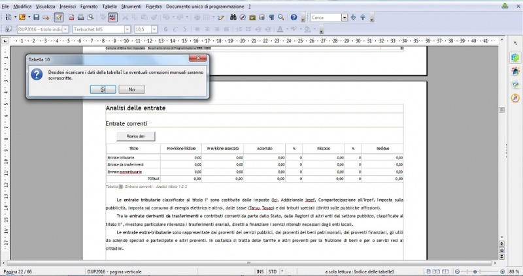Expand the paragraph style DUP2016 dropdown
This screenshot has width=523, height=276.
click(66, 29)
